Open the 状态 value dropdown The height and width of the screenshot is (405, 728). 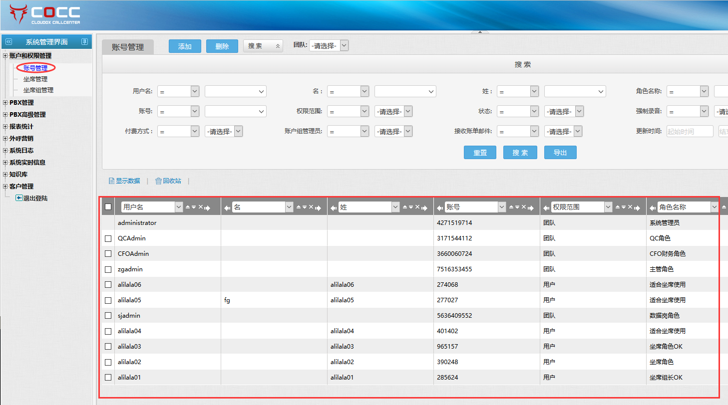coord(564,112)
